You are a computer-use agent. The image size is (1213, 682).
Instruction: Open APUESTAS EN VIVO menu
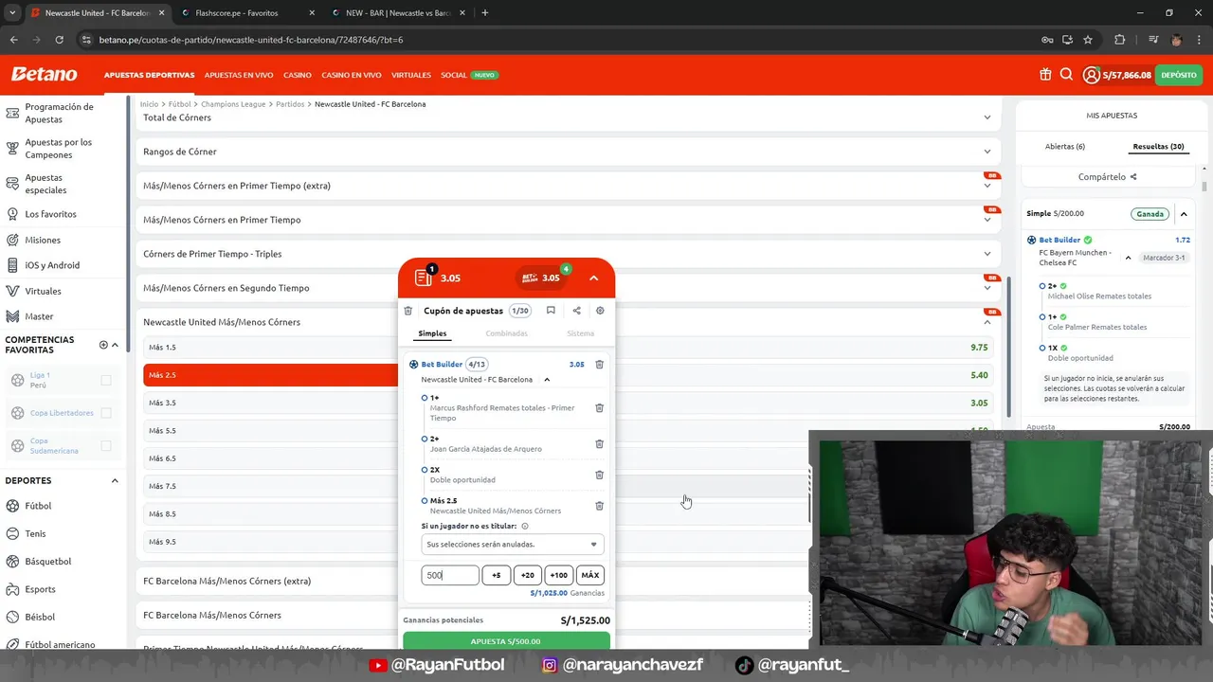tap(239, 75)
